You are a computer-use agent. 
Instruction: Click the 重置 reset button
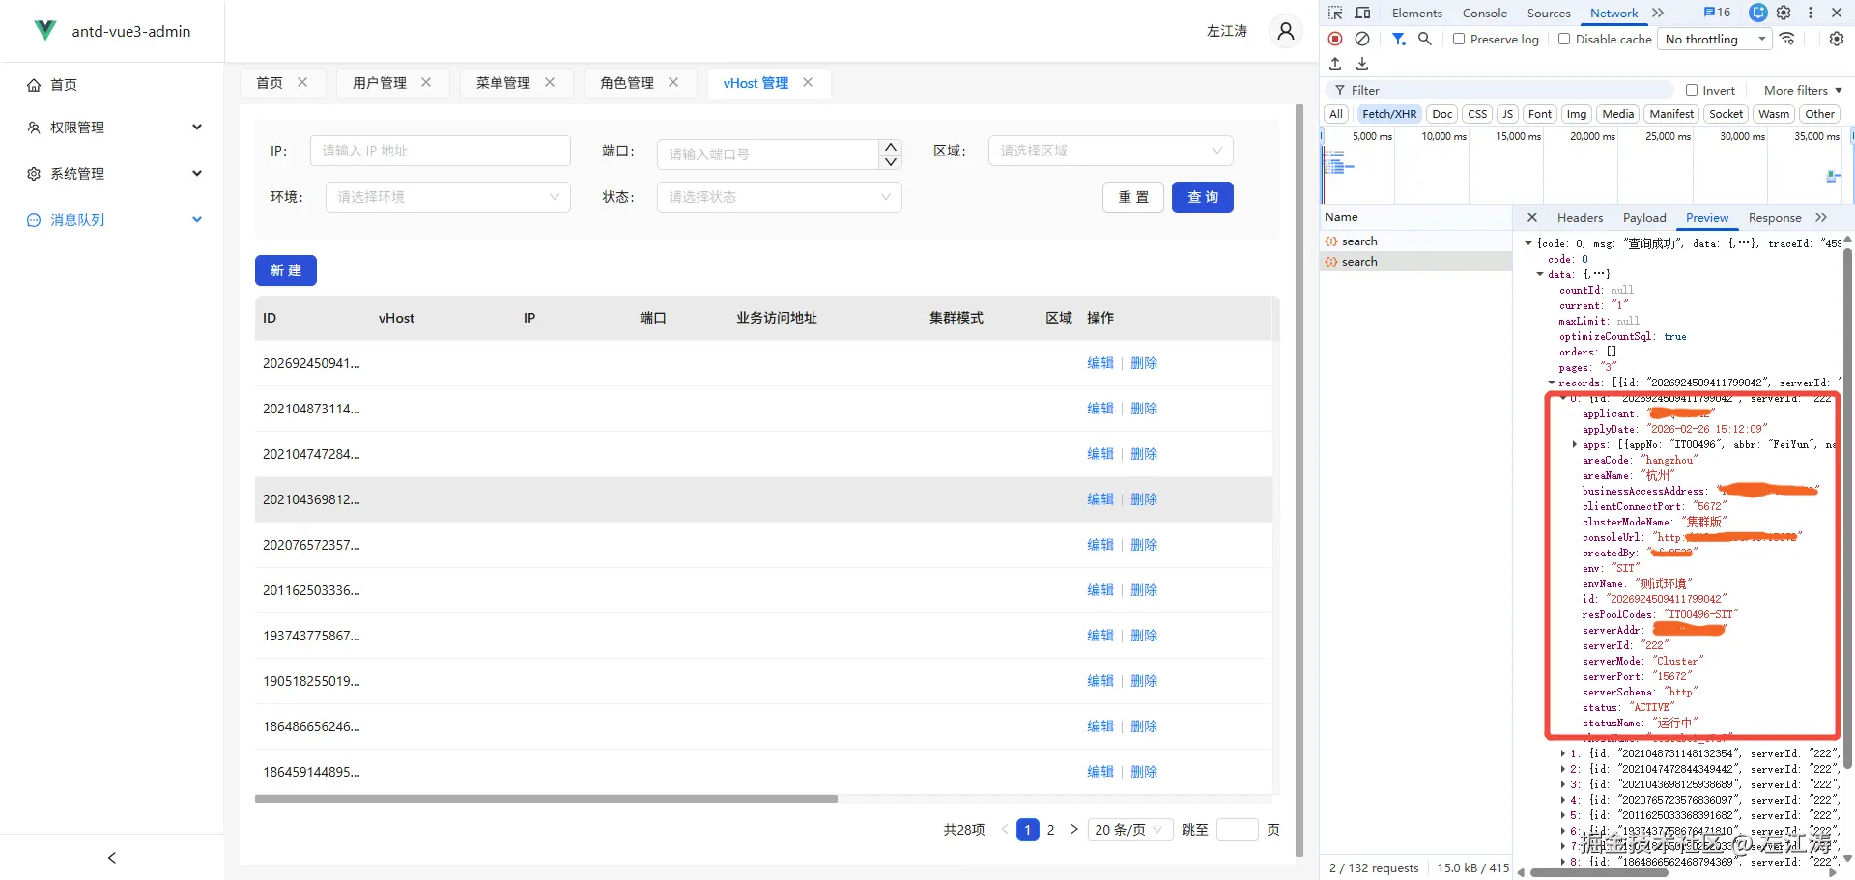tap(1133, 197)
